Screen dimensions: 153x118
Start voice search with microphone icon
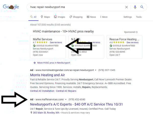click(x=135, y=7)
